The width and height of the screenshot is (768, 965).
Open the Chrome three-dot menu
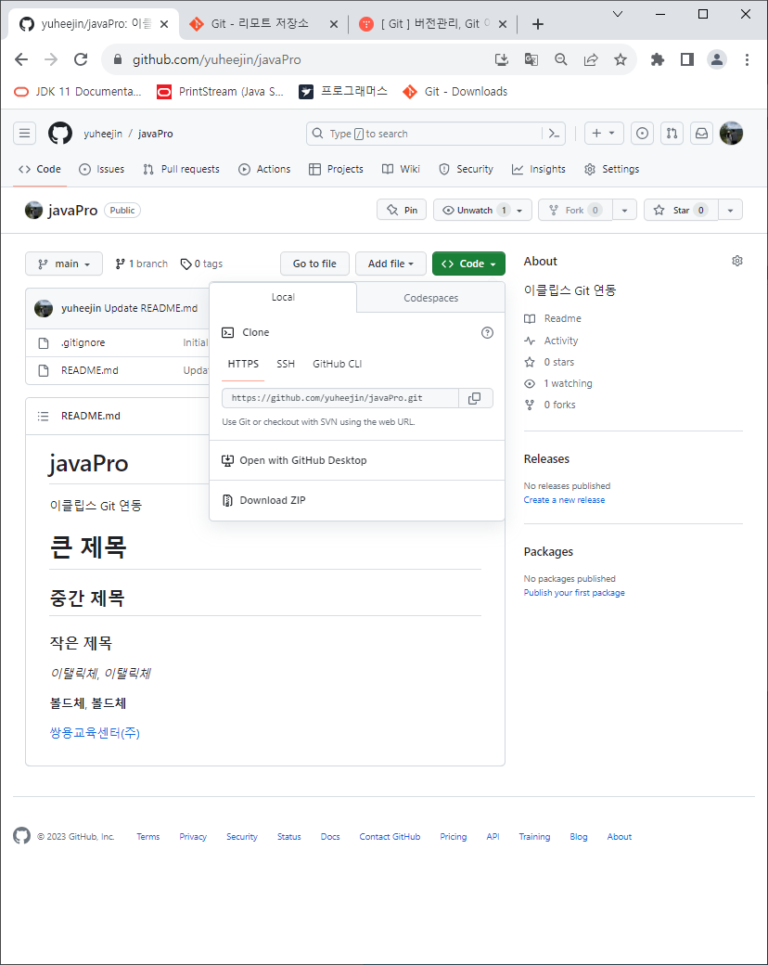(747, 59)
